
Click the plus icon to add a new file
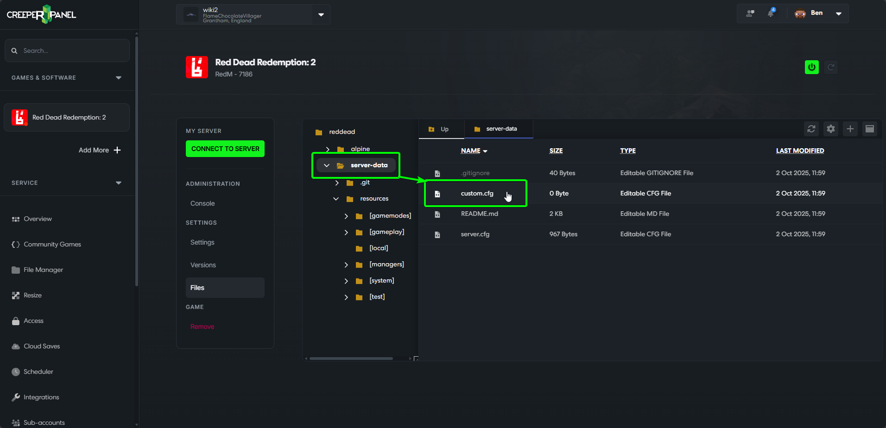click(850, 129)
